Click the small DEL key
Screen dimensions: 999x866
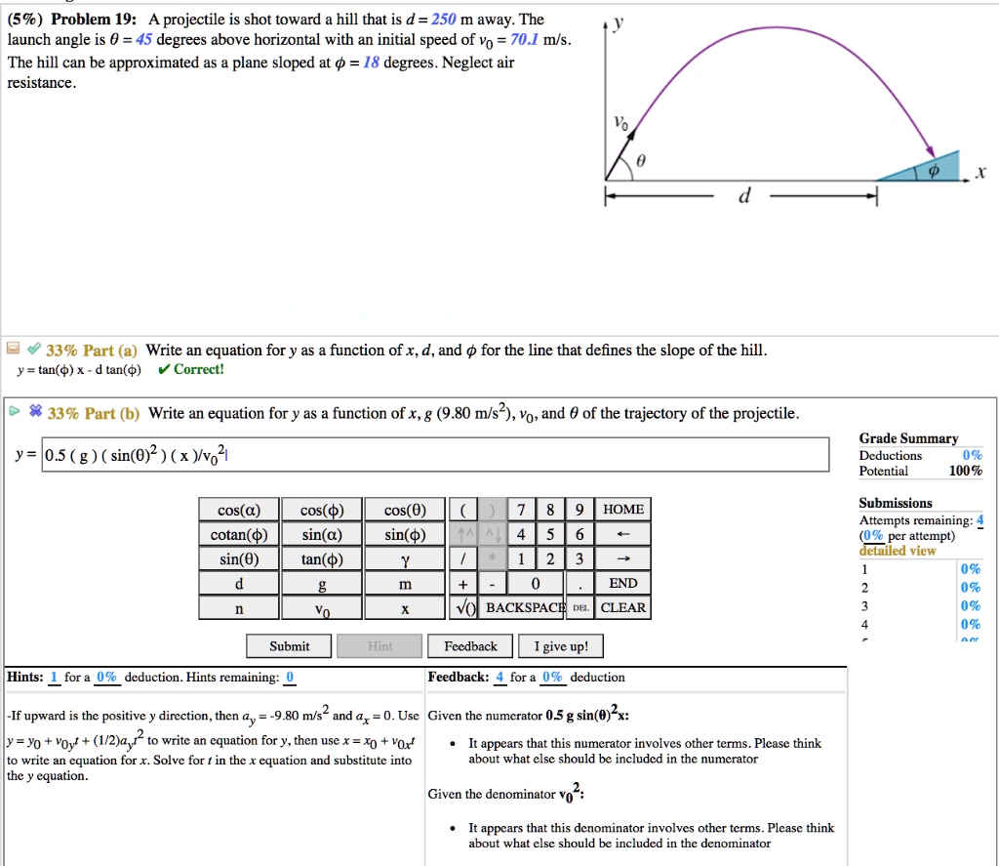580,608
